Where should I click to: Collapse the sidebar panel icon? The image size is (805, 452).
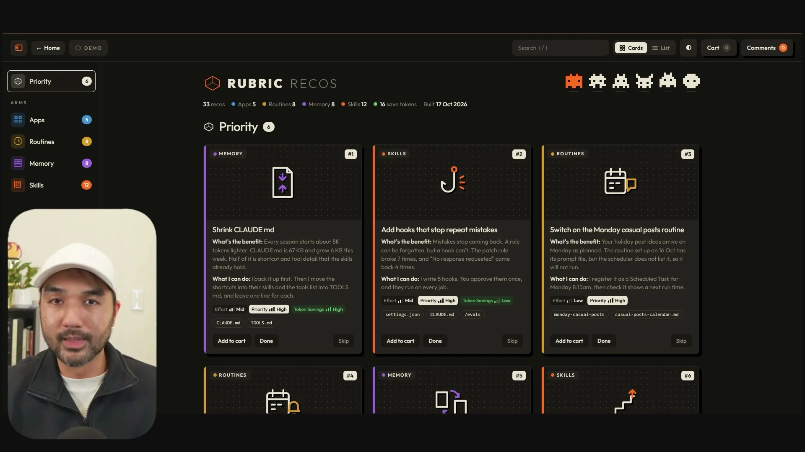[19, 48]
